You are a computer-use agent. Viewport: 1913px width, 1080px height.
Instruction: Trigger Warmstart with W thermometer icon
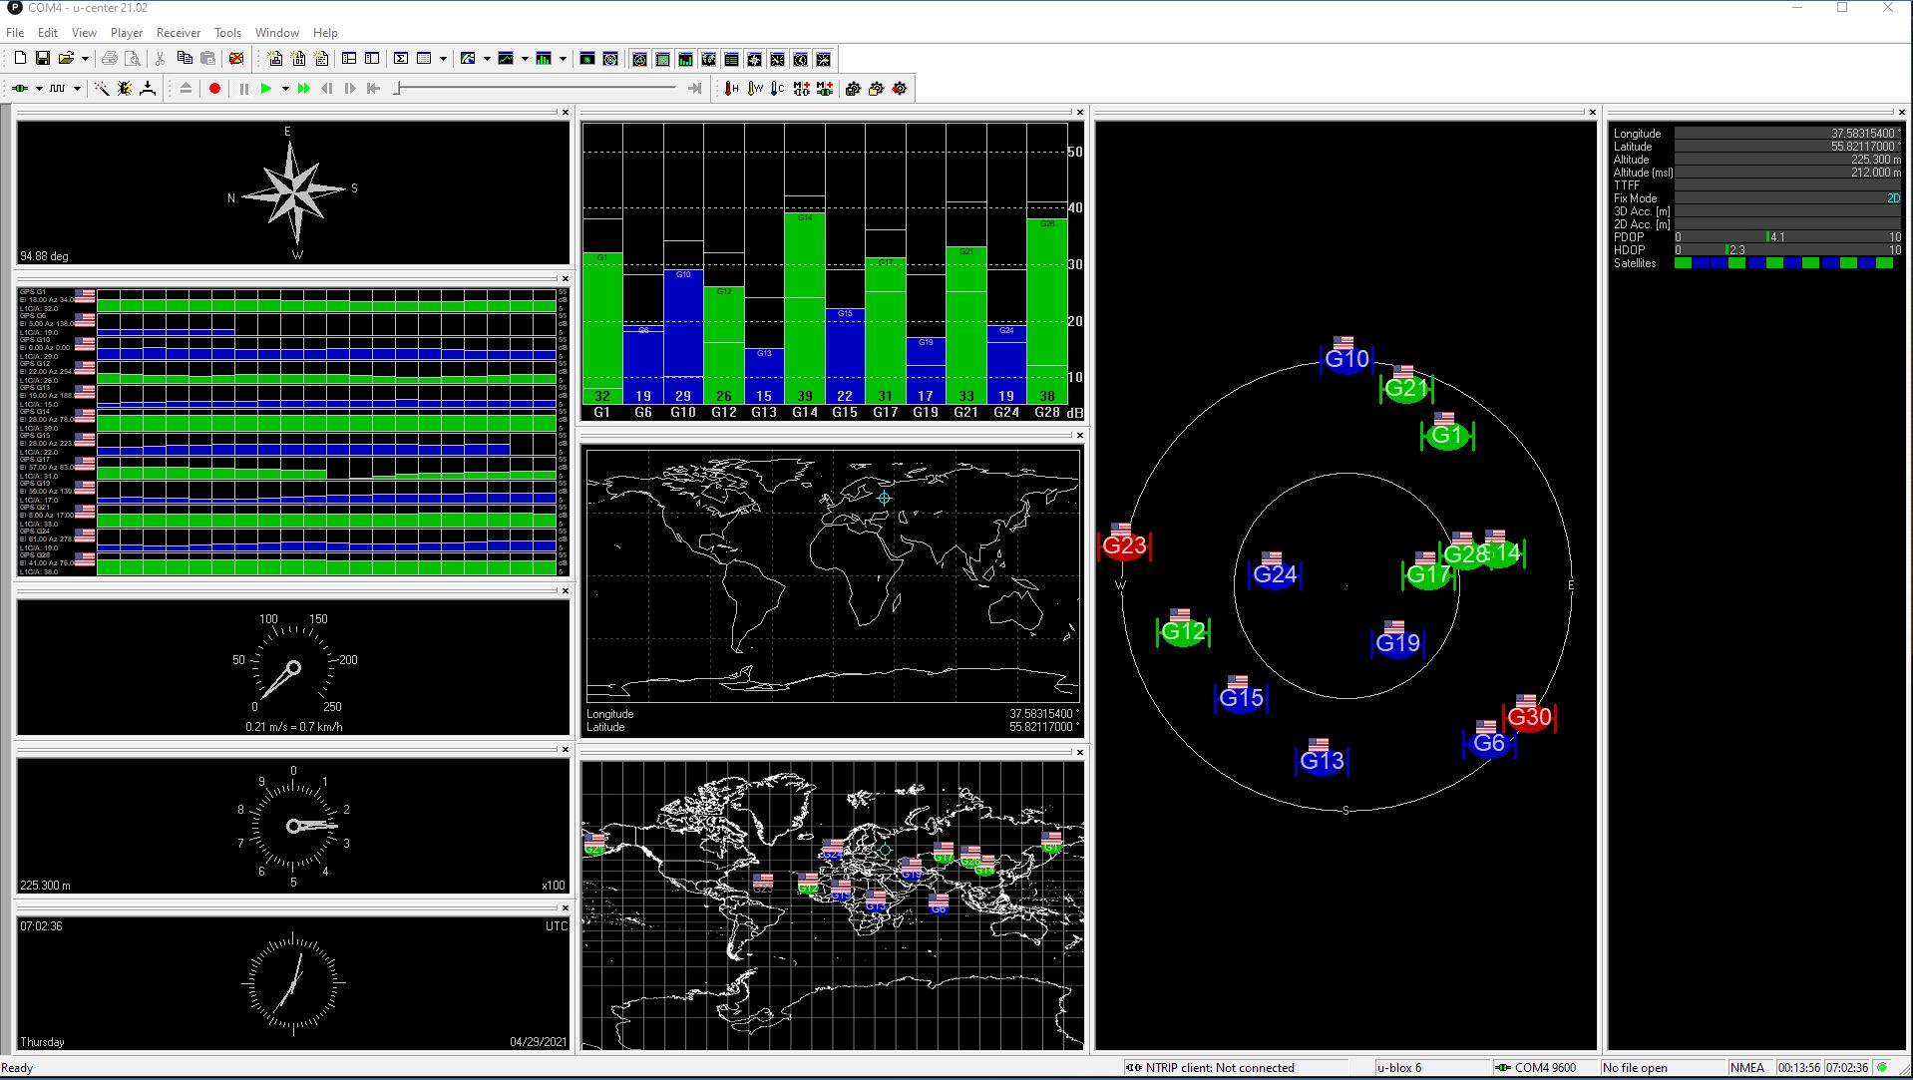tap(755, 89)
